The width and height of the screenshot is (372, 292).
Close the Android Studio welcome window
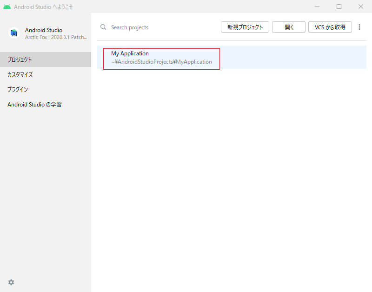(x=361, y=7)
